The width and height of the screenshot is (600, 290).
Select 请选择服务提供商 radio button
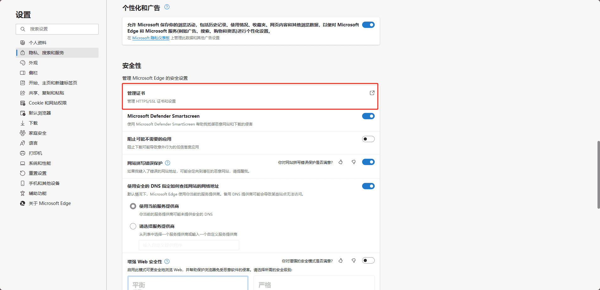point(133,226)
